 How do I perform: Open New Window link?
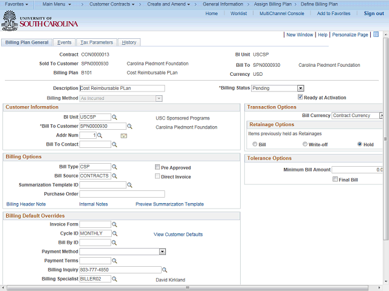pos(300,35)
